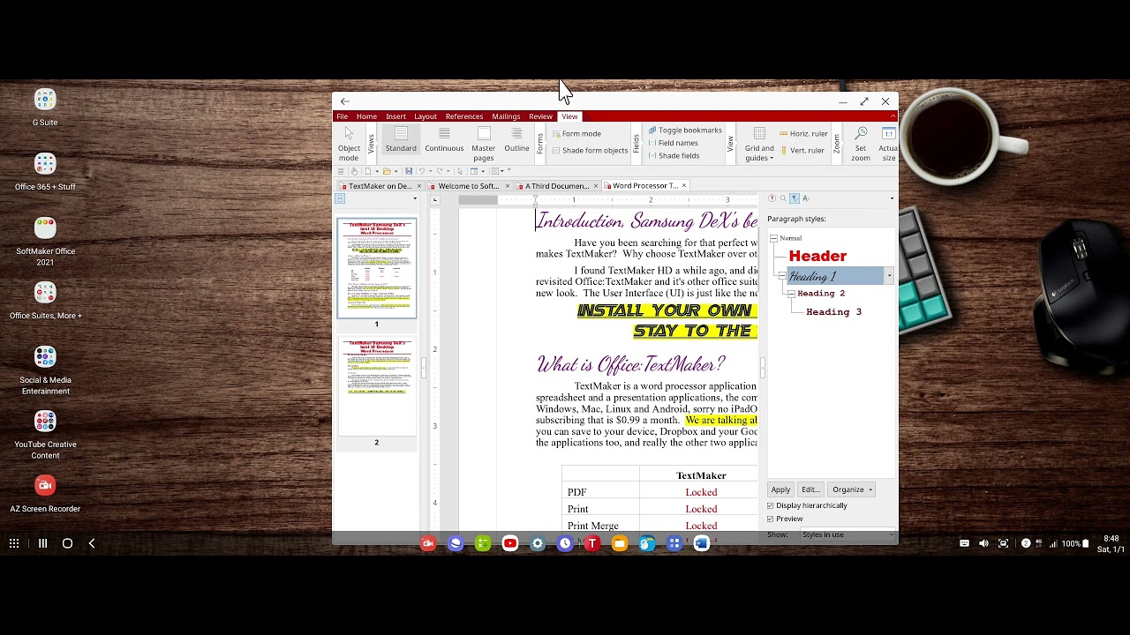This screenshot has width=1130, height=635.
Task: Open the apps grid in the taskbar
Action: click(14, 543)
